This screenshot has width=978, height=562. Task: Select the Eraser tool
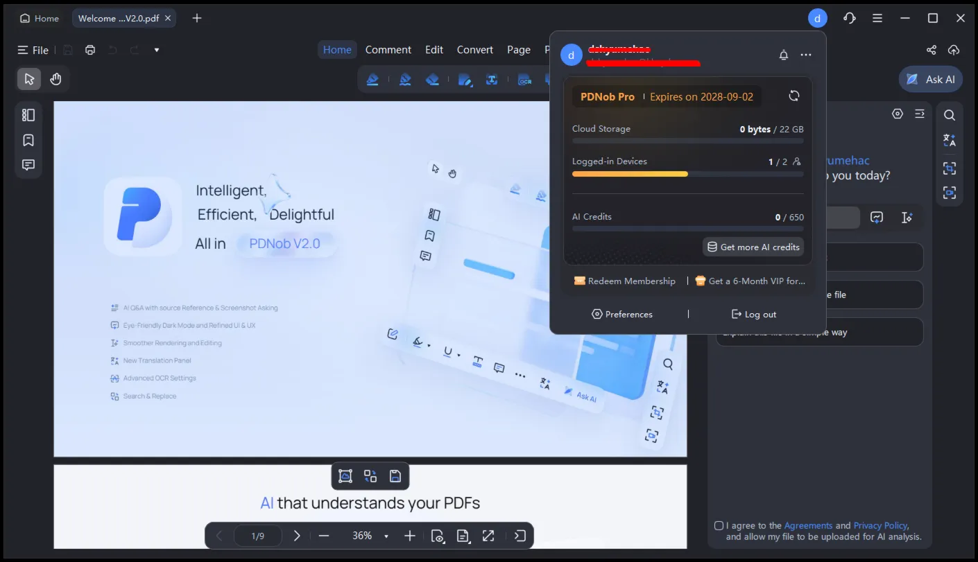click(433, 80)
